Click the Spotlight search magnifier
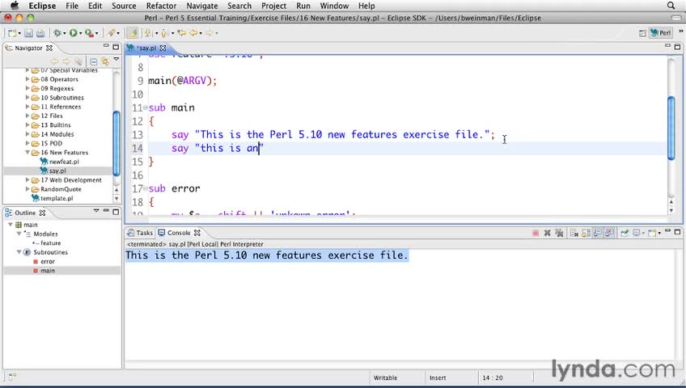This screenshot has height=388, width=686. (671, 6)
